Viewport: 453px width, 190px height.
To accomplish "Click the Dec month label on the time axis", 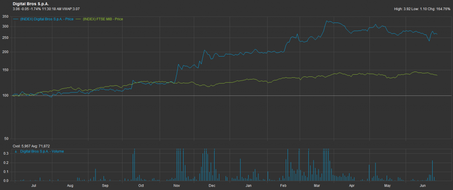I will (212, 186).
